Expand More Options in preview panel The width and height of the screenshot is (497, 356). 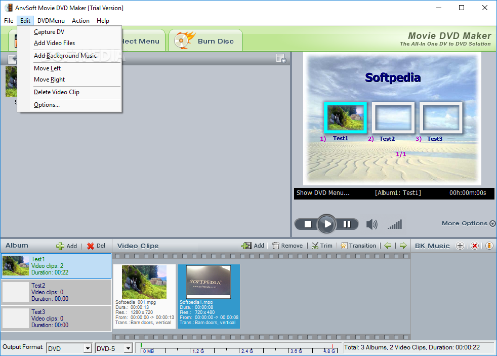[x=468, y=223]
